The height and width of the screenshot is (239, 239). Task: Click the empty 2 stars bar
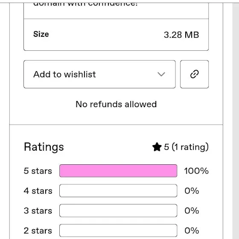pyautogui.click(x=118, y=230)
